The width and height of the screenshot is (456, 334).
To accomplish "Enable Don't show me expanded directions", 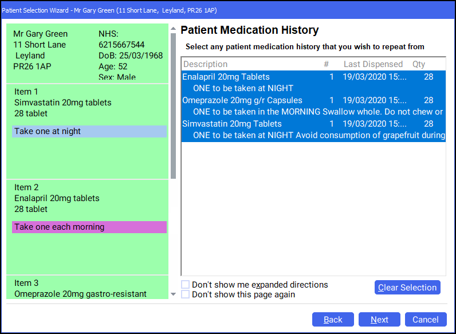I will 186,285.
